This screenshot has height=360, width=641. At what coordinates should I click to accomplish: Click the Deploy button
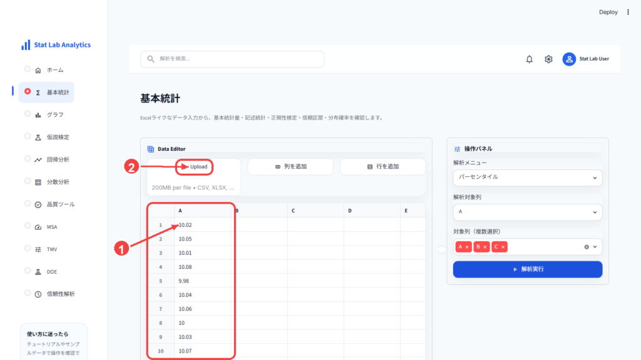tap(608, 12)
